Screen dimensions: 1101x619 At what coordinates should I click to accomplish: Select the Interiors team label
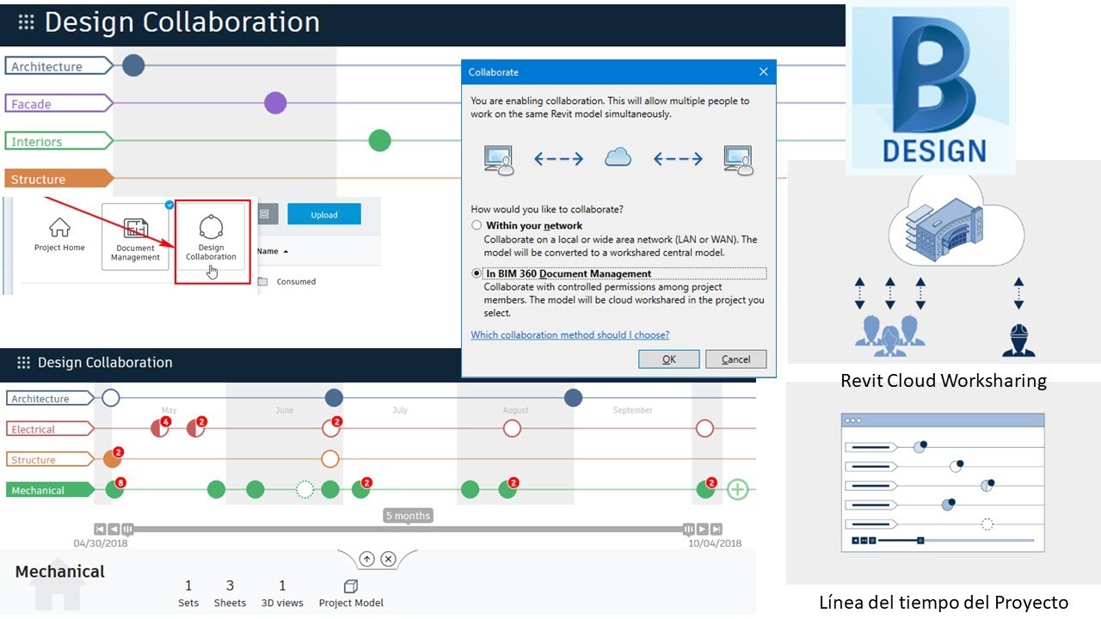(x=58, y=142)
